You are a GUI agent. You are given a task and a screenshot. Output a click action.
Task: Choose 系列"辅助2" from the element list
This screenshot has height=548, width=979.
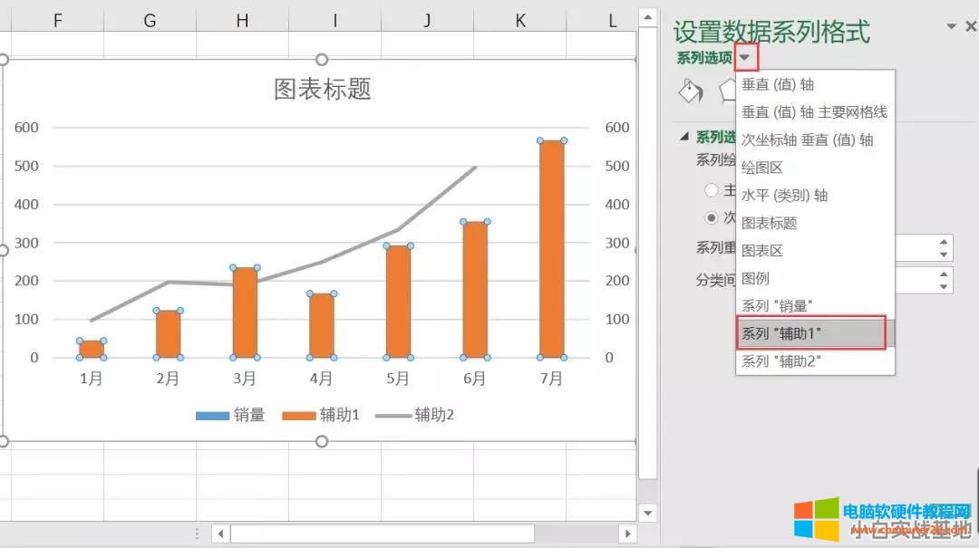click(x=785, y=361)
